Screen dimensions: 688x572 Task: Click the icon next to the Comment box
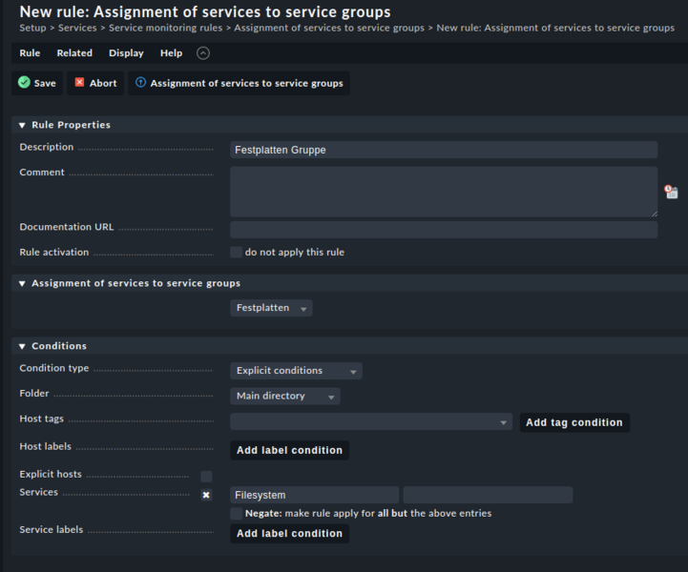click(x=671, y=192)
